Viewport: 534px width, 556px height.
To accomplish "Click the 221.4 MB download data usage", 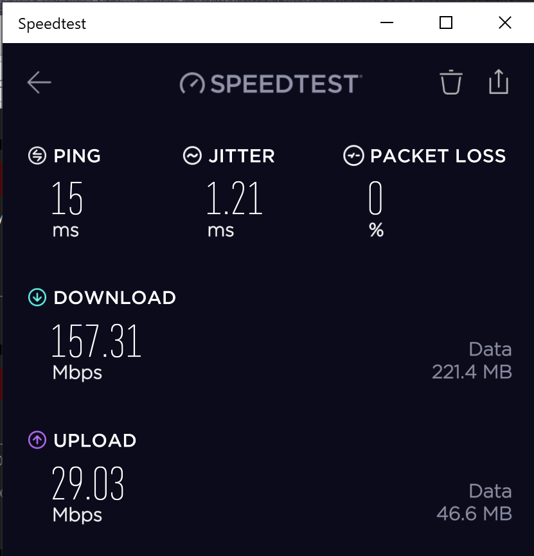I will click(472, 372).
